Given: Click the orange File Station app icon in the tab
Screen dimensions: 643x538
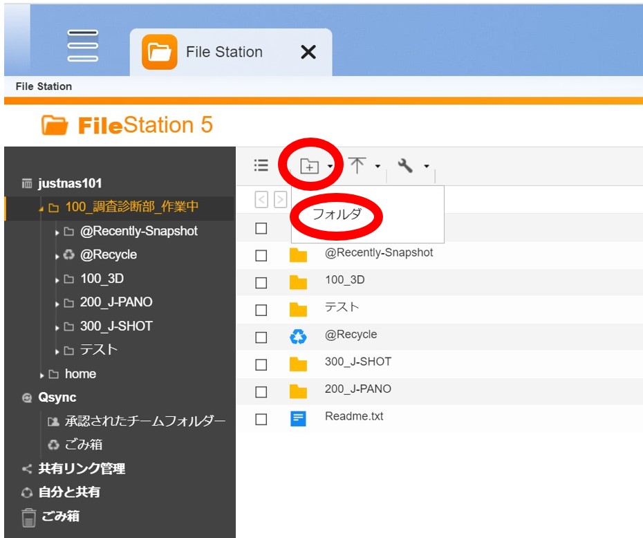Looking at the screenshot, I should tap(160, 52).
